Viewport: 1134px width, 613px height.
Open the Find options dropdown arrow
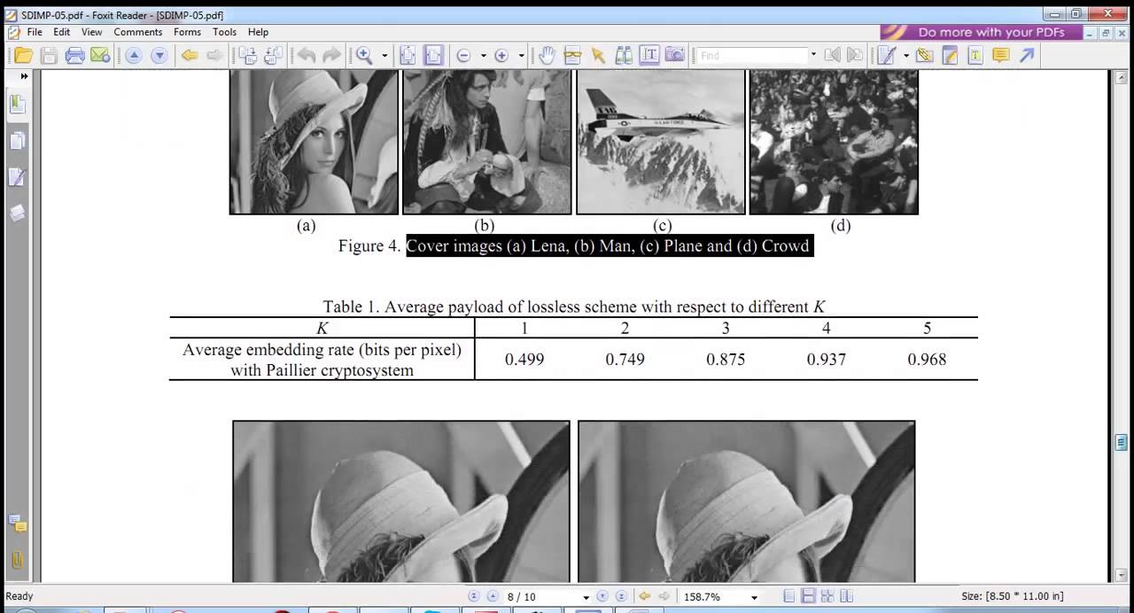tap(813, 56)
